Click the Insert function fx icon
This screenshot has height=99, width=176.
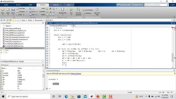point(50,9)
